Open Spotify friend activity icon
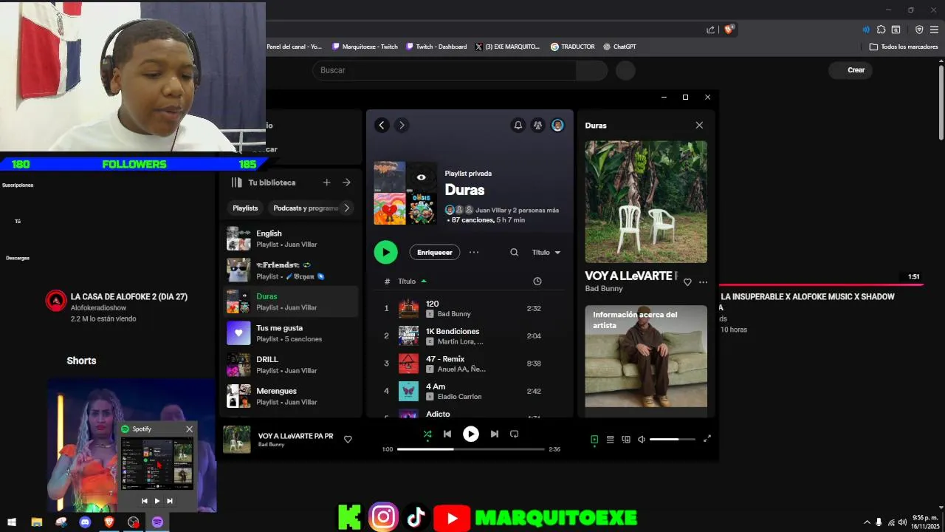The image size is (945, 532). (x=537, y=126)
